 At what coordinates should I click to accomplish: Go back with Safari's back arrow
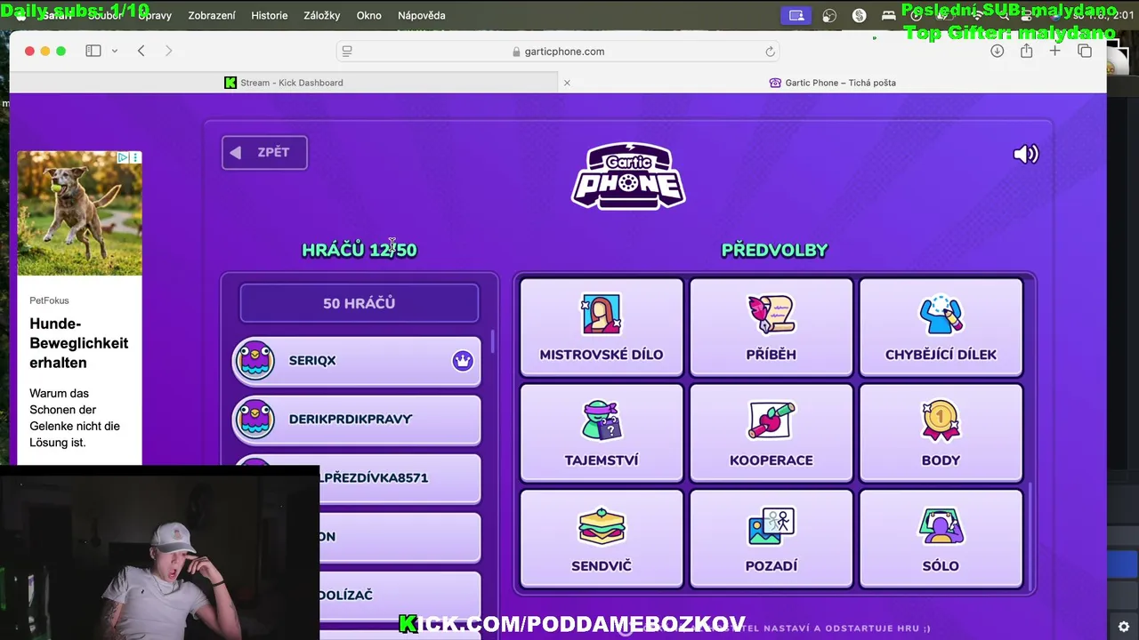[141, 51]
